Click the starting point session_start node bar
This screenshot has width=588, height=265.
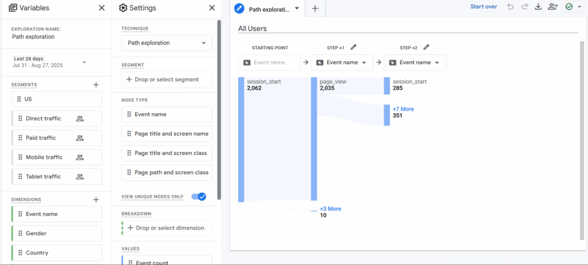pos(241,140)
